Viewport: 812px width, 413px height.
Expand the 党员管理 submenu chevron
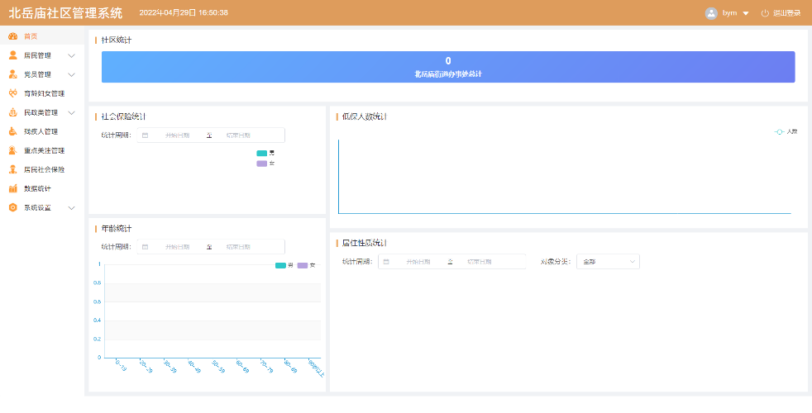pyautogui.click(x=71, y=74)
